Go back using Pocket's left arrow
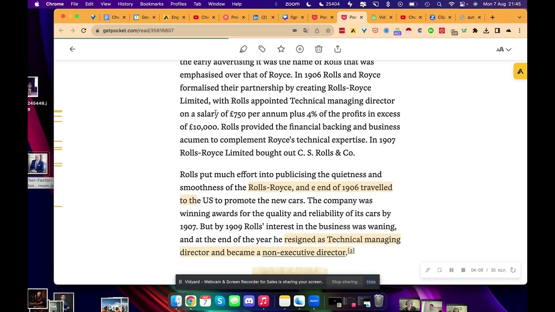 coord(72,49)
